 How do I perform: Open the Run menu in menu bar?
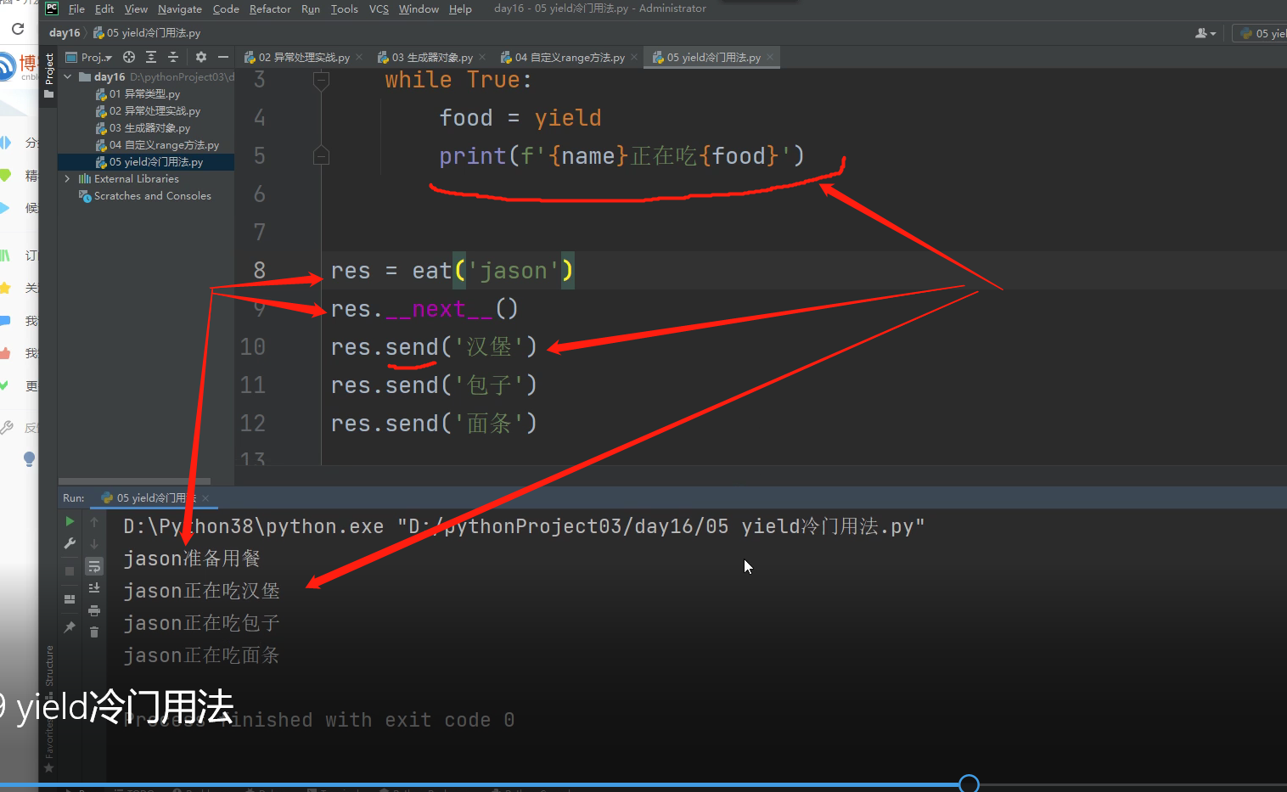311,8
